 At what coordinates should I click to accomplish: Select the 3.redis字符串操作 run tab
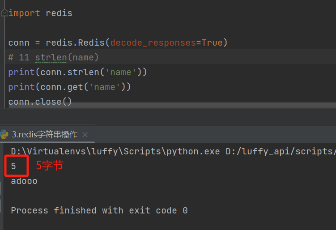[44, 135]
